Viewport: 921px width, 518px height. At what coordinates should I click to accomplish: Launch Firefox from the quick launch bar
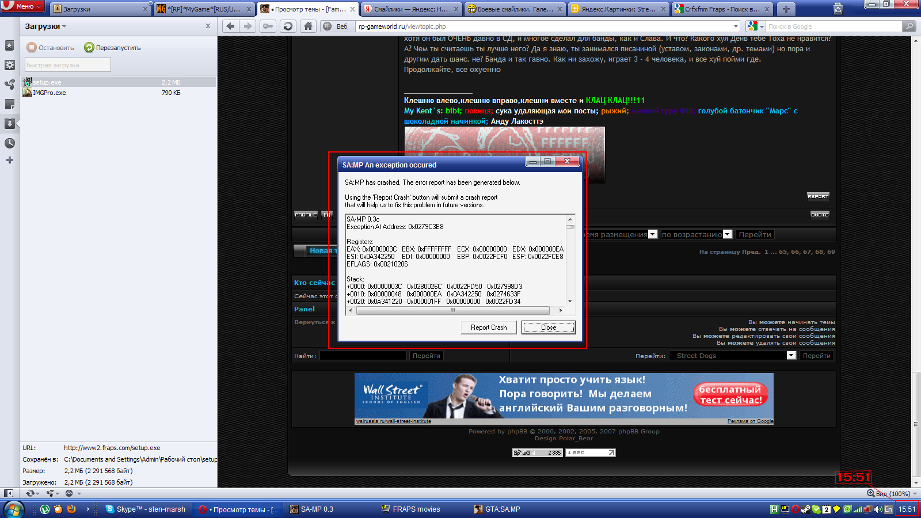click(71, 509)
